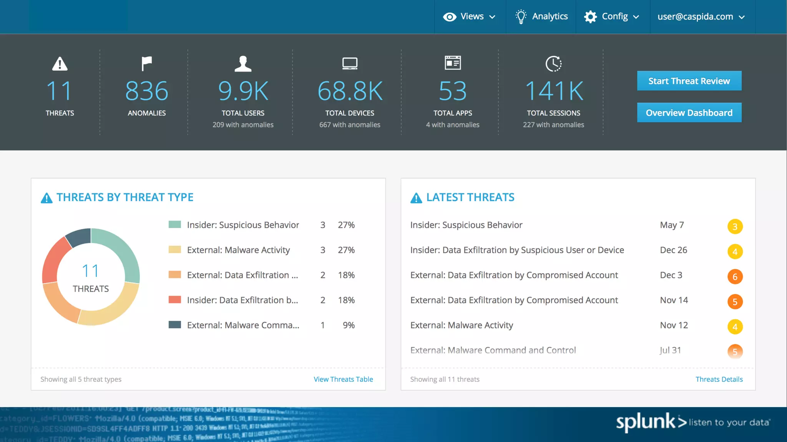
Task: Click the Total Users person icon
Action: [x=243, y=64]
